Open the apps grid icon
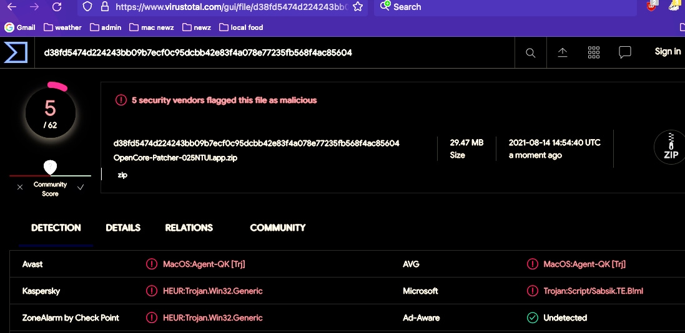 (x=594, y=52)
